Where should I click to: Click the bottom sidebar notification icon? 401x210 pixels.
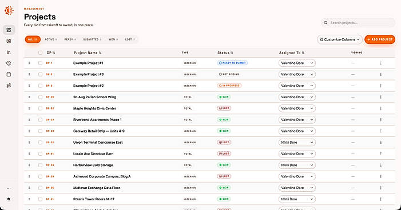pyautogui.click(x=9, y=199)
